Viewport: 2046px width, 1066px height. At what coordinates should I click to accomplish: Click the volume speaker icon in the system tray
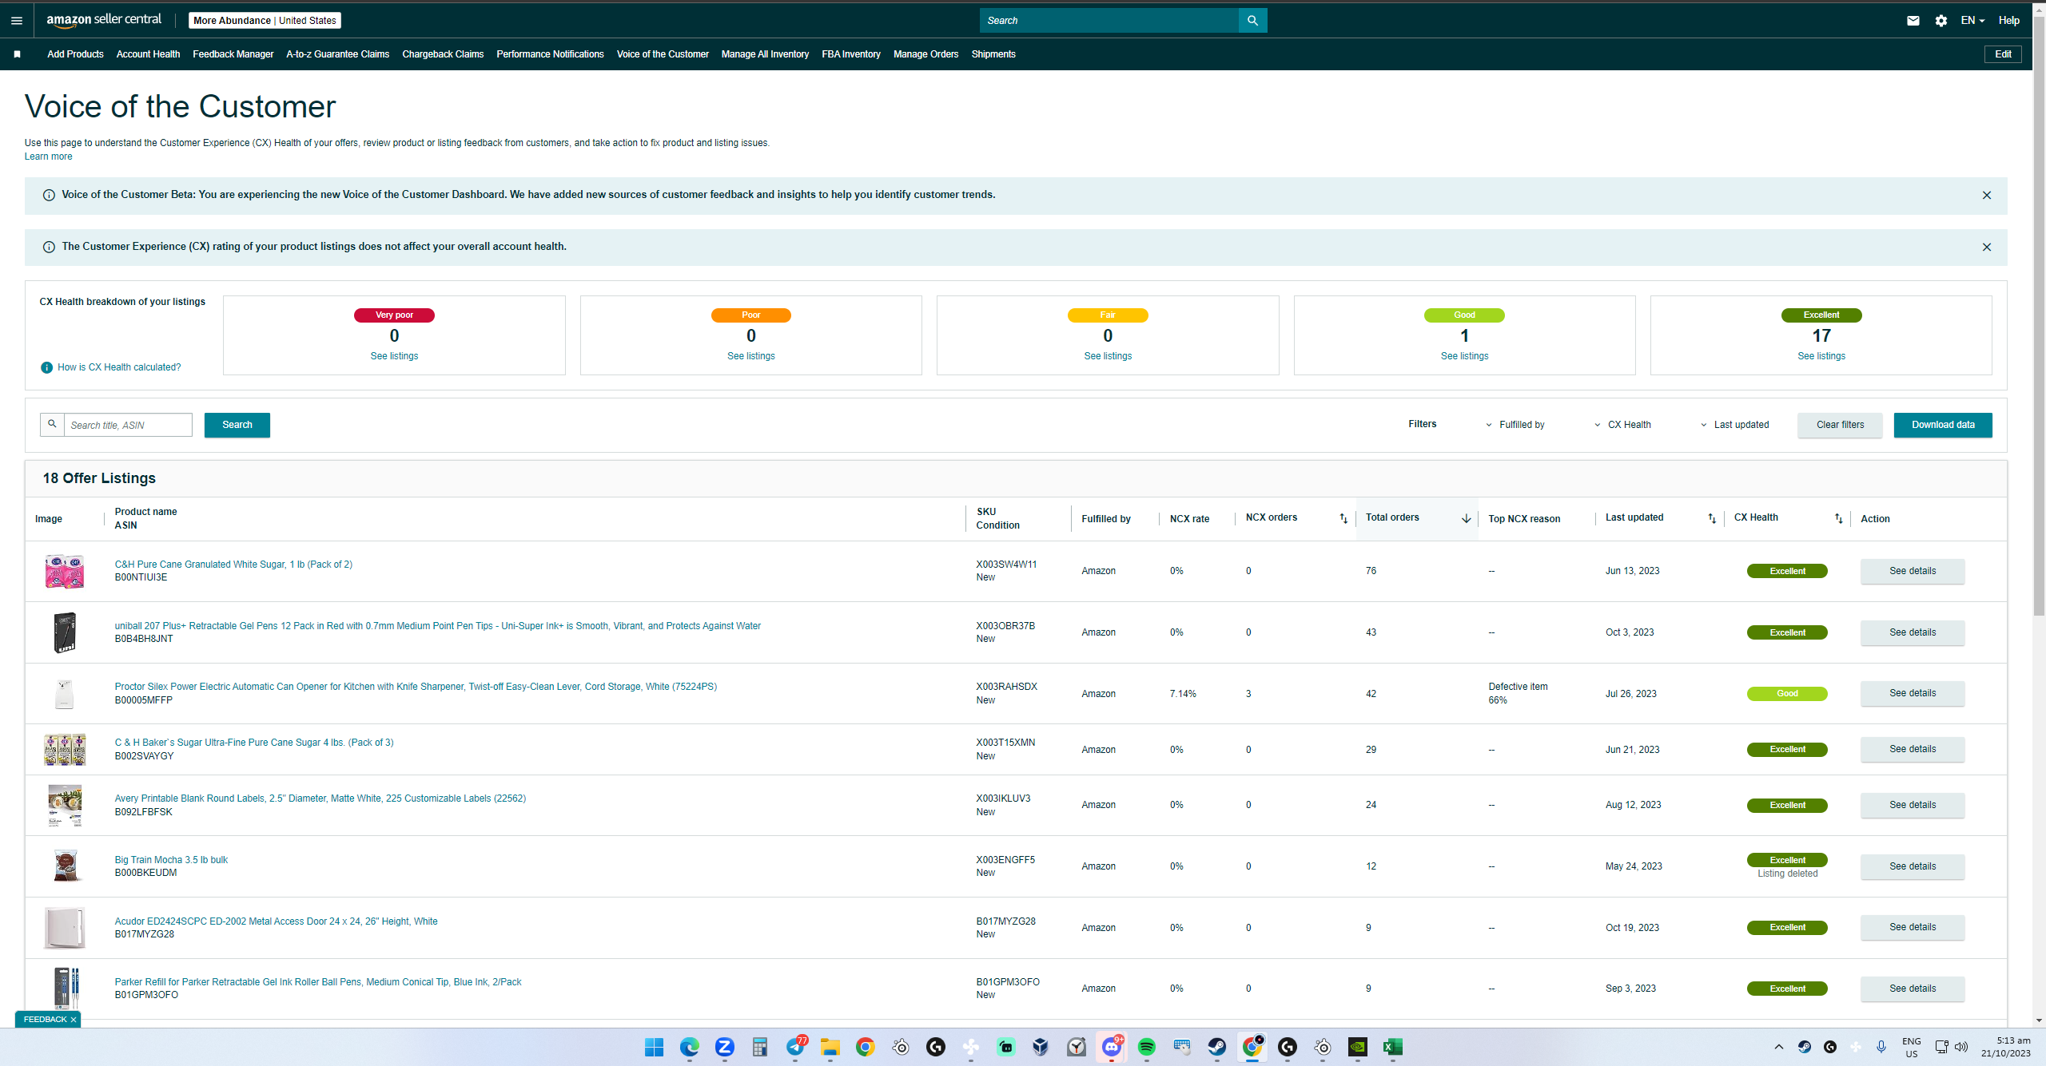click(1961, 1047)
